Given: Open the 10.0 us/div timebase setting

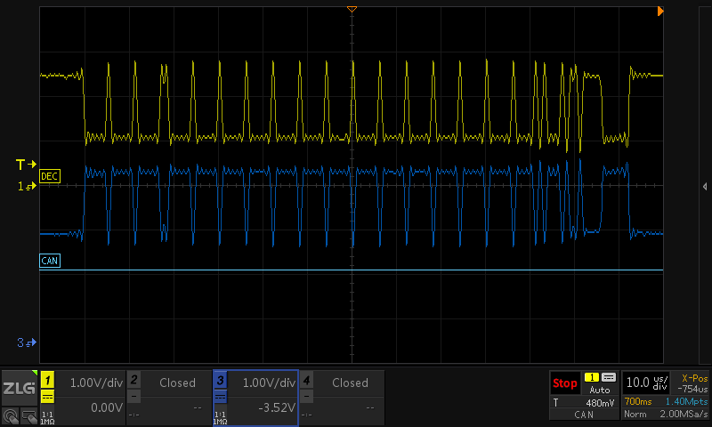Looking at the screenshot, I should [x=646, y=383].
